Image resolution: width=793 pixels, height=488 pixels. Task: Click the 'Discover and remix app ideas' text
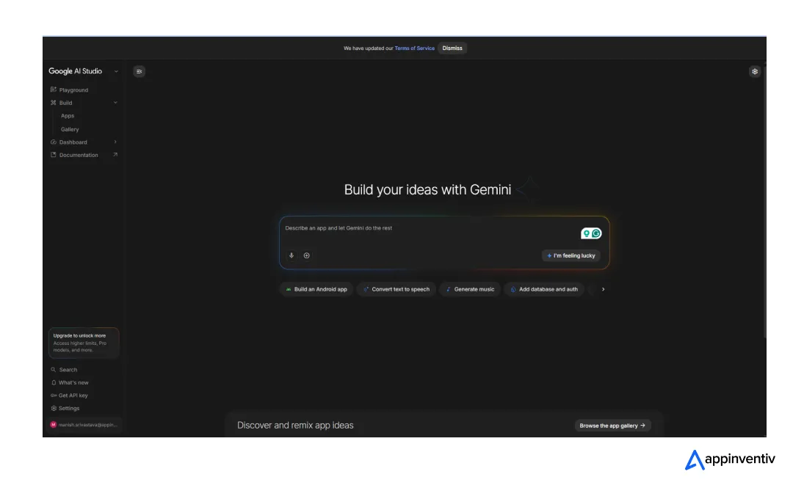(295, 426)
